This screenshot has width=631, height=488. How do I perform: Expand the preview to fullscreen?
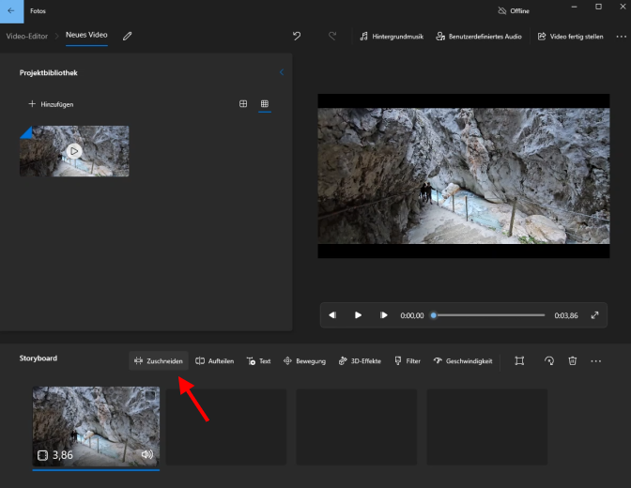tap(594, 315)
